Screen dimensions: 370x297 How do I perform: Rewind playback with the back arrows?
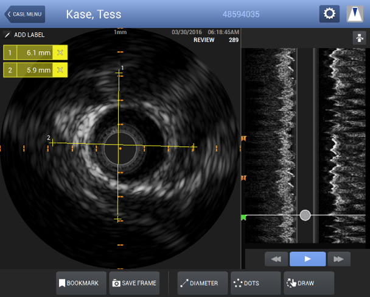[x=276, y=259]
